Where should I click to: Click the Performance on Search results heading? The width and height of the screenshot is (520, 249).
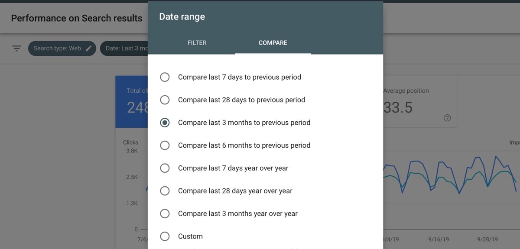coord(77,19)
